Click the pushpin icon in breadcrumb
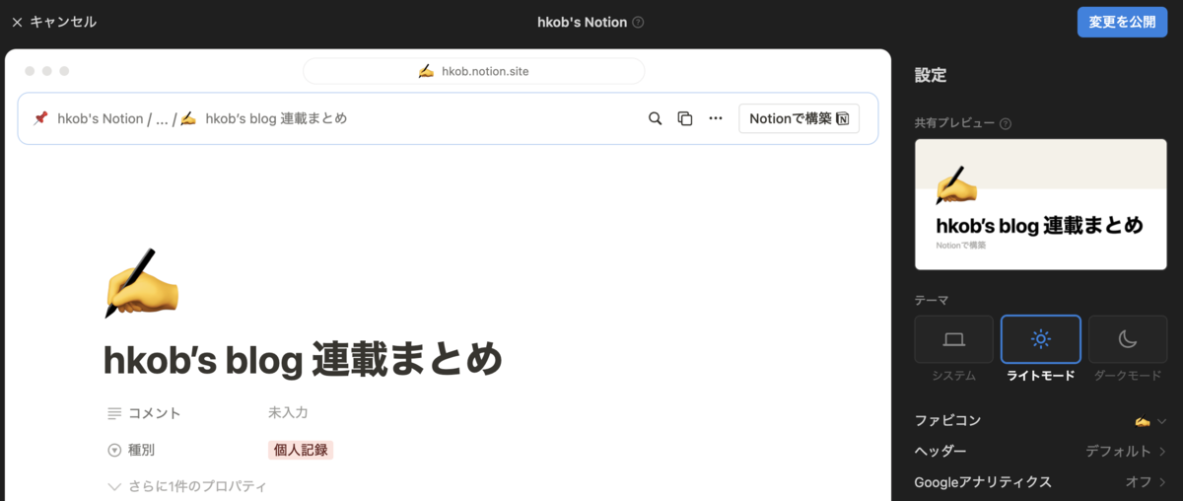The height and width of the screenshot is (501, 1183). tap(40, 118)
